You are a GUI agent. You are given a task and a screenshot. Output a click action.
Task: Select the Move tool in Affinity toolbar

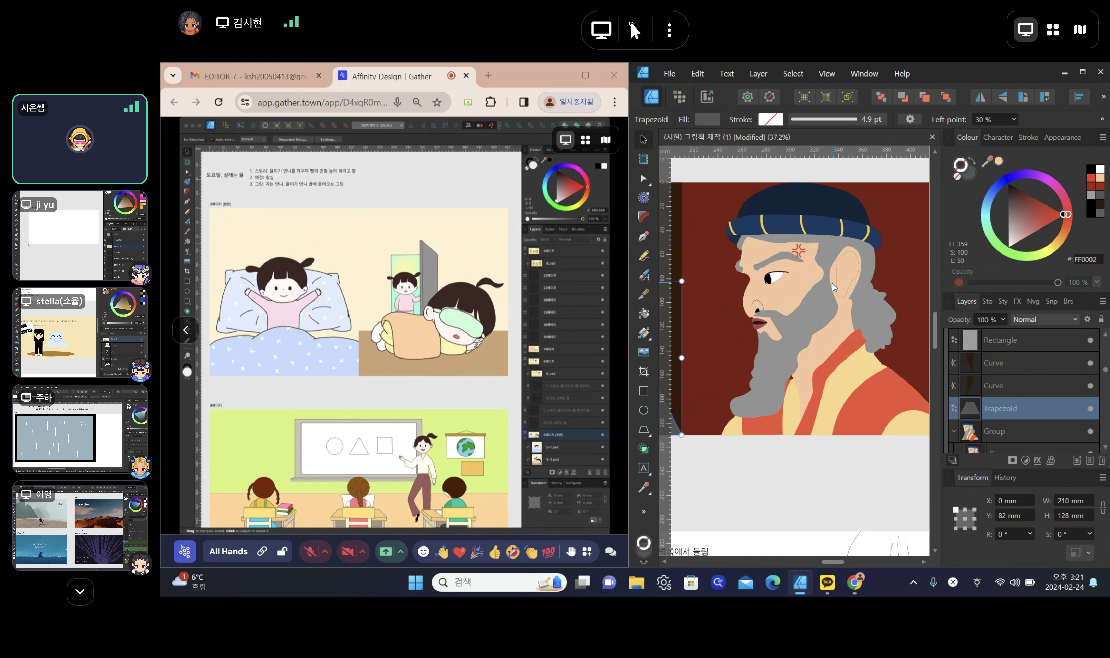click(x=643, y=140)
